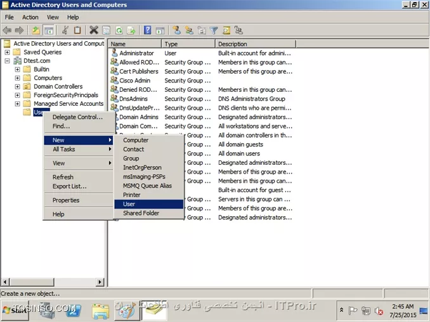This screenshot has width=430, height=322.
Task: Click Find objects toolbar icon
Action: tap(226, 30)
